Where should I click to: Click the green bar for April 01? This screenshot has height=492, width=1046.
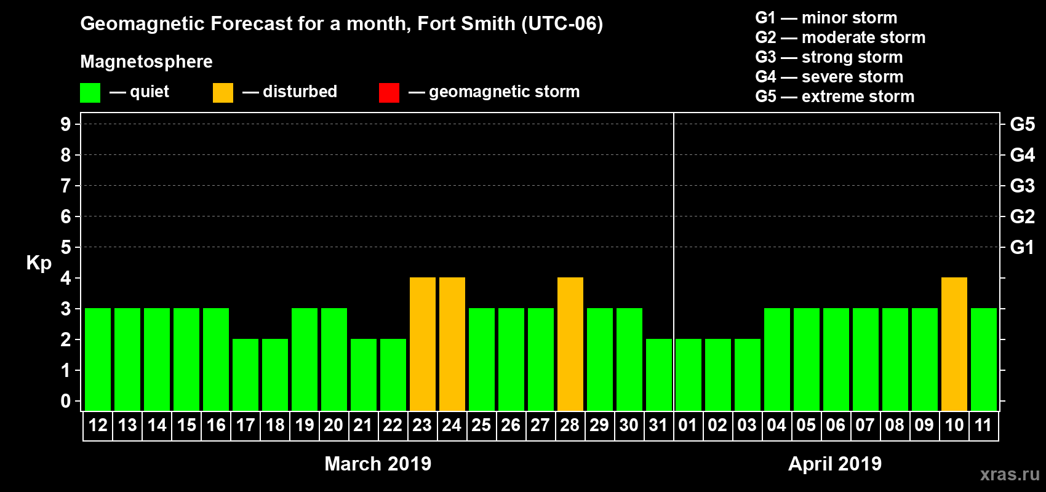(689, 375)
